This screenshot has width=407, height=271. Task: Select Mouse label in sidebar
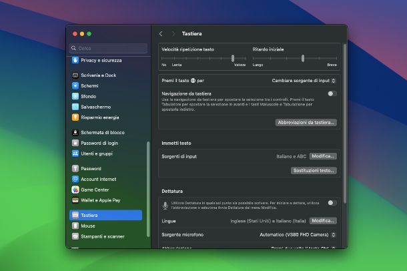(88, 226)
